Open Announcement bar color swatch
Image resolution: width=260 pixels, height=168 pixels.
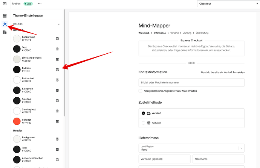(x=17, y=160)
